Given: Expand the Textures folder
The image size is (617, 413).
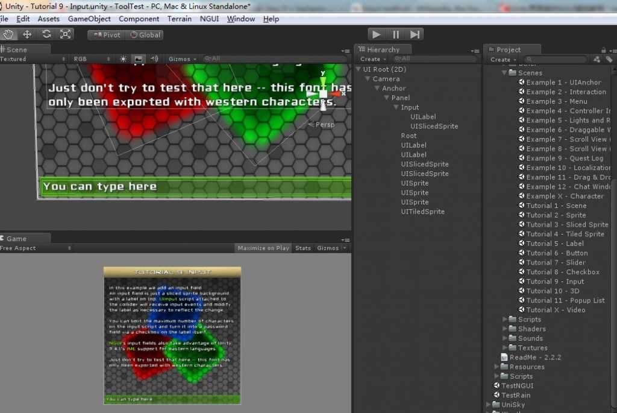Looking at the screenshot, I should (505, 348).
